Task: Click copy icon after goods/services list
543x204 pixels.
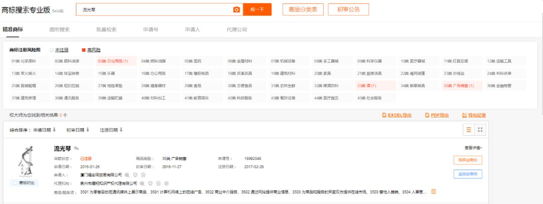Action: (x=433, y=191)
